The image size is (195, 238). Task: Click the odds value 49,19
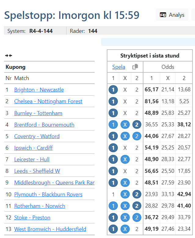coord(151,229)
